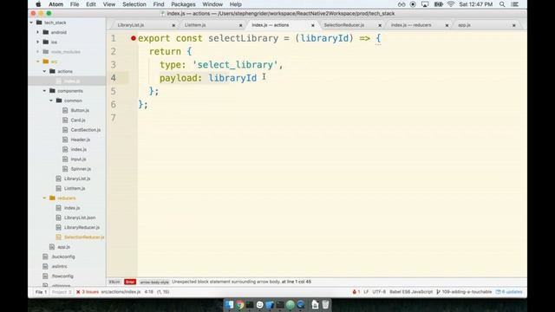
Task: Open Input.js file
Action: pyautogui.click(x=78, y=159)
